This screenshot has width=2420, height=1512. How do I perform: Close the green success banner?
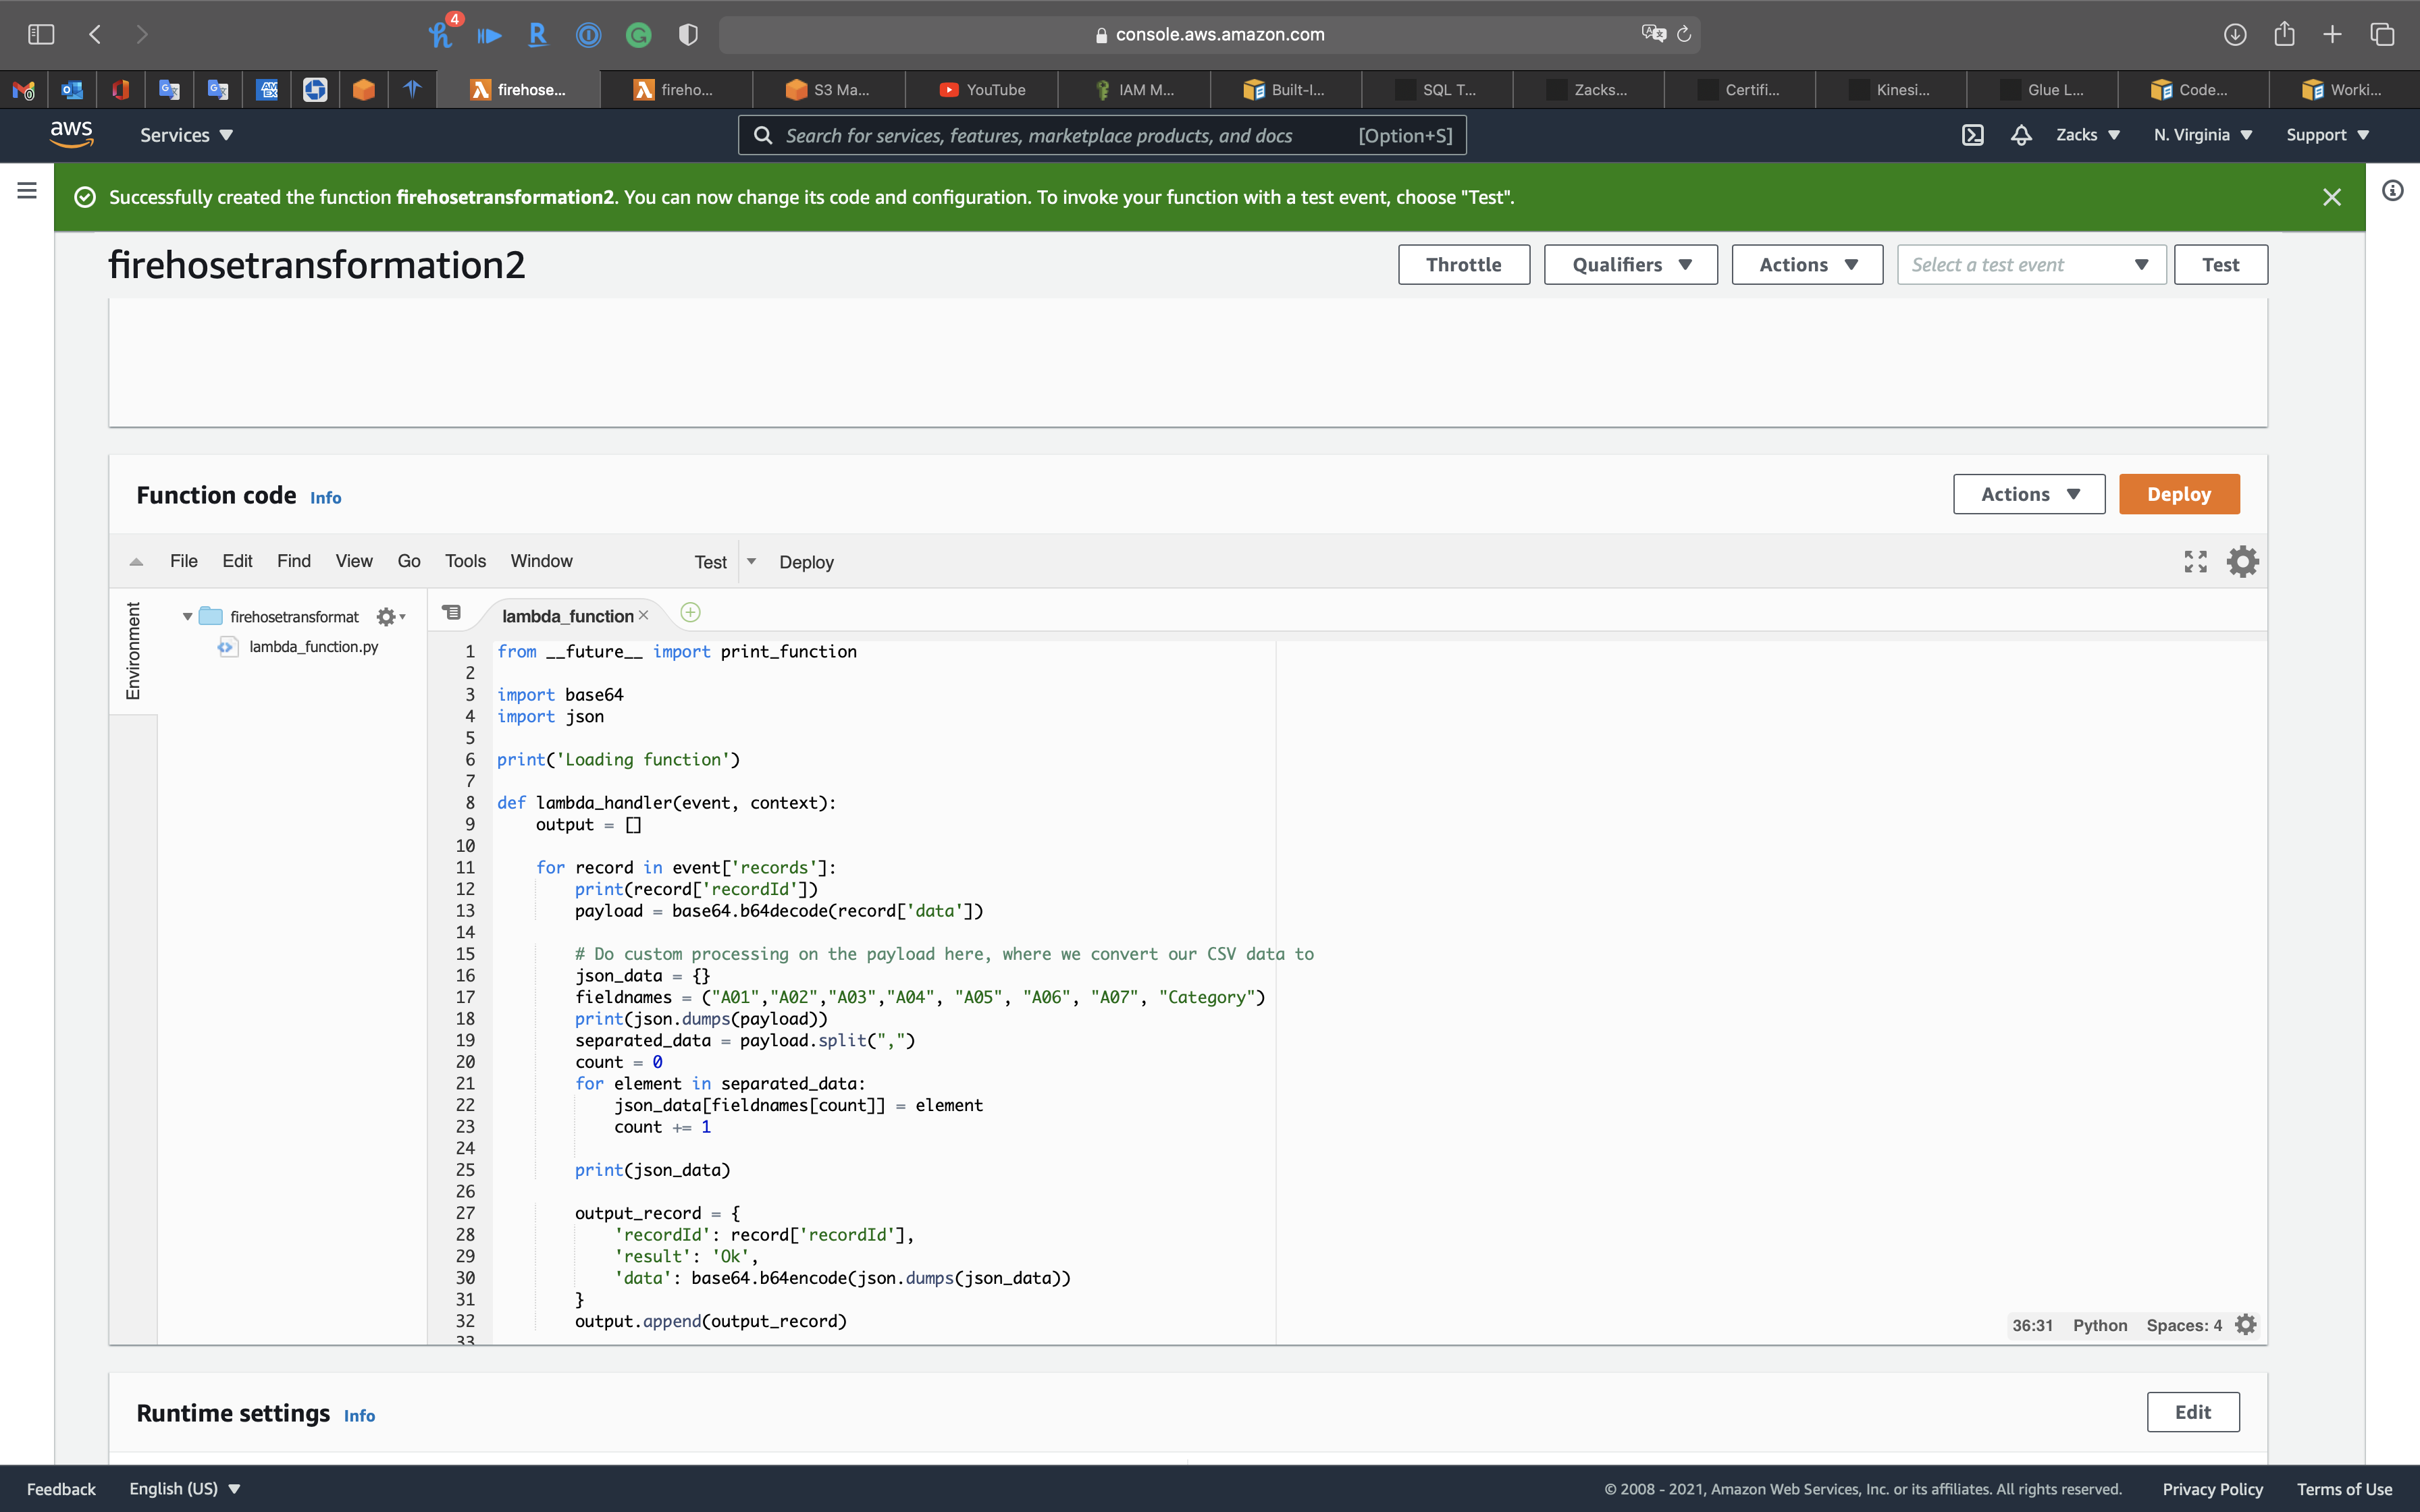click(2331, 197)
